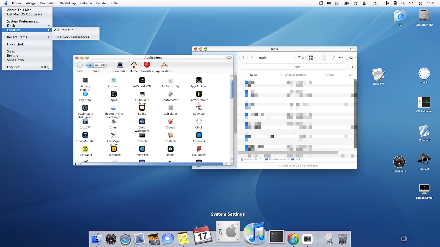Open the Dashboard desktop widget icon
The image size is (440, 247).
399,162
